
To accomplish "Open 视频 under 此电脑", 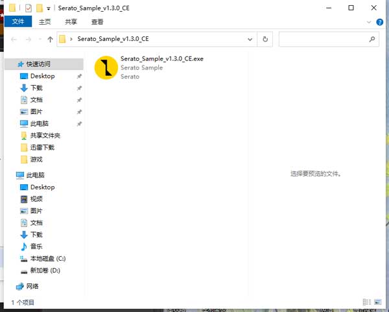I will coord(36,199).
